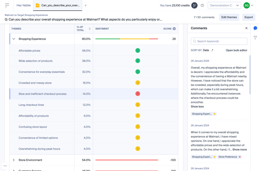This screenshot has width=260, height=171.
Task: Open the hamburger menu
Action: pos(7,5)
